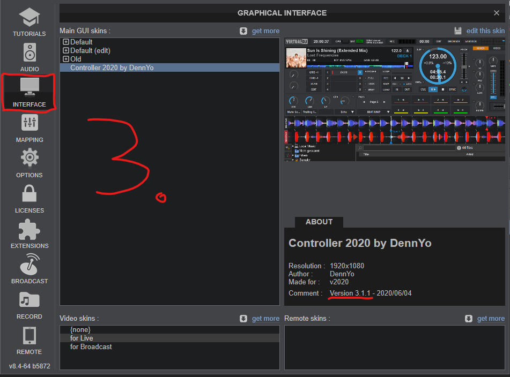The image size is (510, 377).
Task: Choose {none} video skin
Action: coord(169,329)
